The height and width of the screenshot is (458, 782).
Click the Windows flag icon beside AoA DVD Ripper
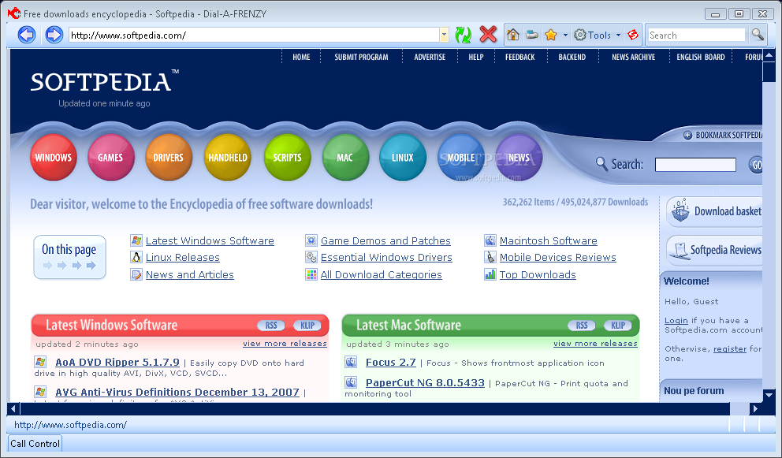[x=40, y=362]
